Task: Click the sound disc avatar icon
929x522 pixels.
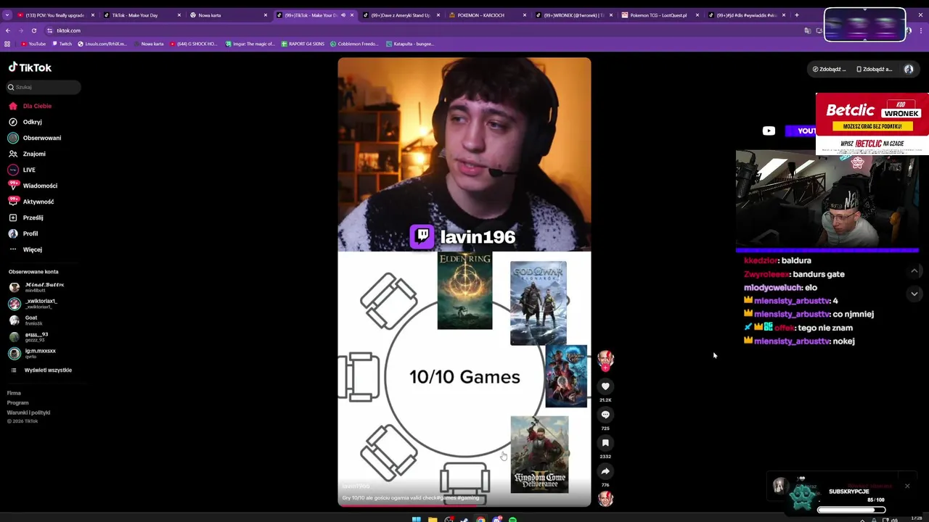Action: (605, 499)
